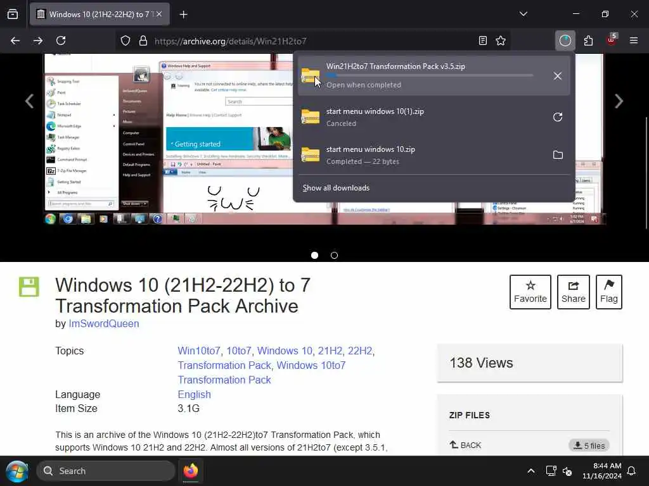Download the 5 files badge
Image resolution: width=649 pixels, height=486 pixels.
[x=589, y=445]
